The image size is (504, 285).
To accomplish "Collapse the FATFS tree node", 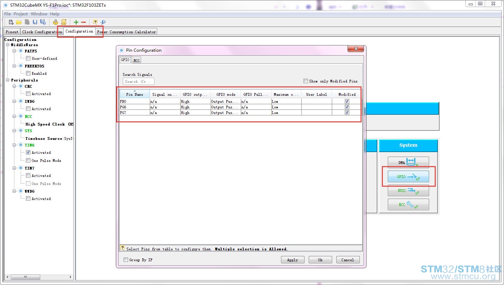I will click(x=15, y=51).
